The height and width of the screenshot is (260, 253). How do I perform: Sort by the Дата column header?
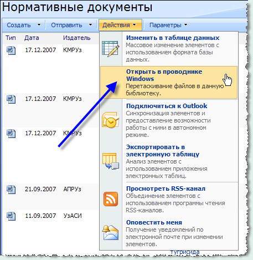pos(32,38)
